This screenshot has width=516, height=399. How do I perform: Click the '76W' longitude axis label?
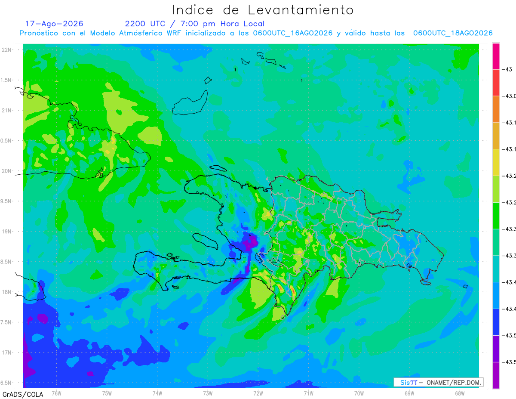(56, 393)
